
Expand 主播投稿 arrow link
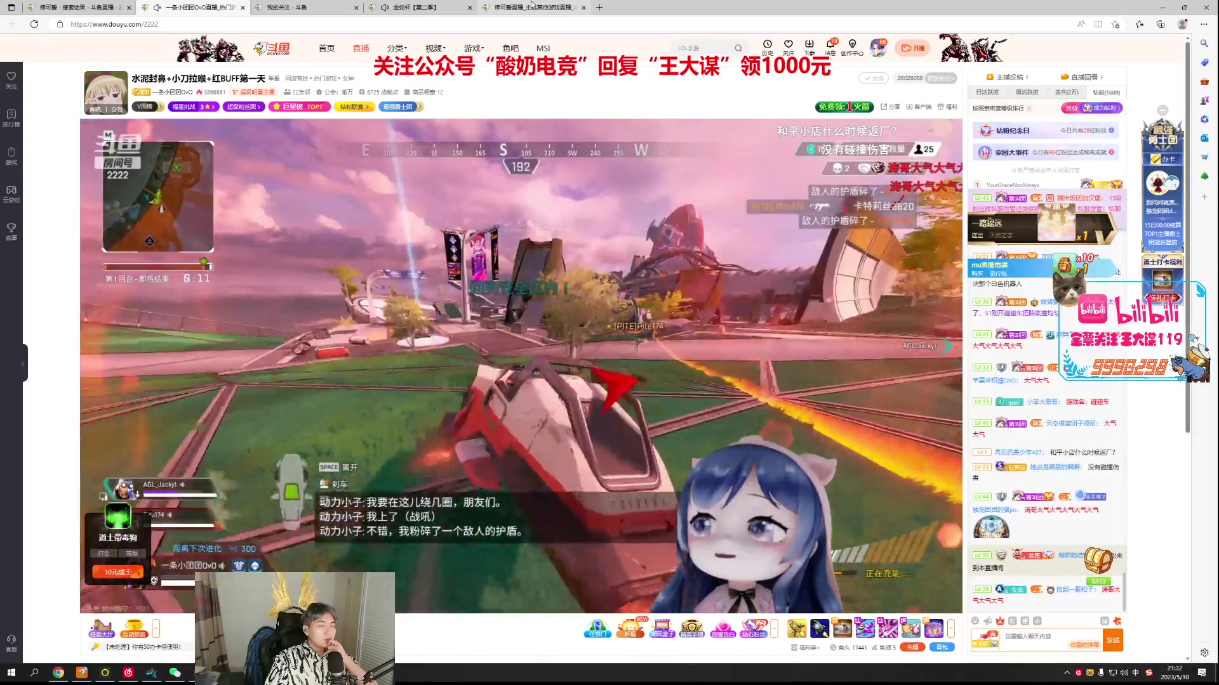[1008, 77]
